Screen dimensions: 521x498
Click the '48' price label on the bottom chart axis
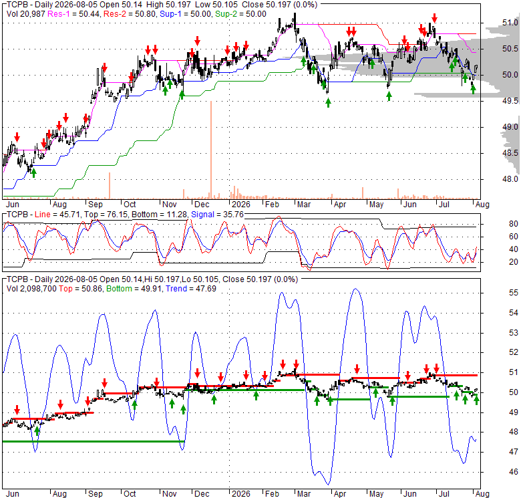[x=514, y=432]
